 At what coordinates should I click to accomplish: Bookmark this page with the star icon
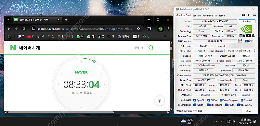click(x=138, y=29)
